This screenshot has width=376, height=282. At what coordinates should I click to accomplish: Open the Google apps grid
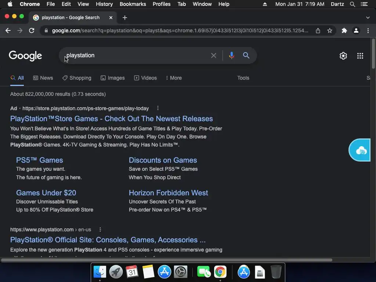pyautogui.click(x=360, y=56)
